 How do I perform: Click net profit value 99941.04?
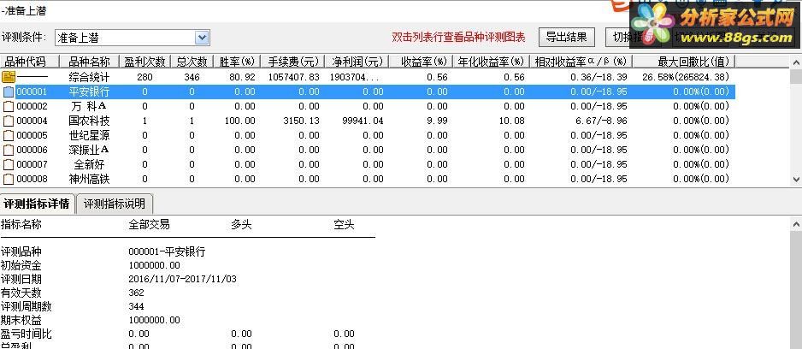363,121
